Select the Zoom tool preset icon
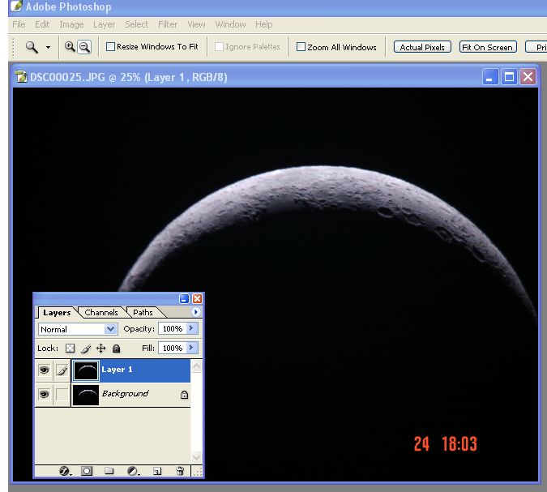Screen dimensions: 547x492 point(32,47)
